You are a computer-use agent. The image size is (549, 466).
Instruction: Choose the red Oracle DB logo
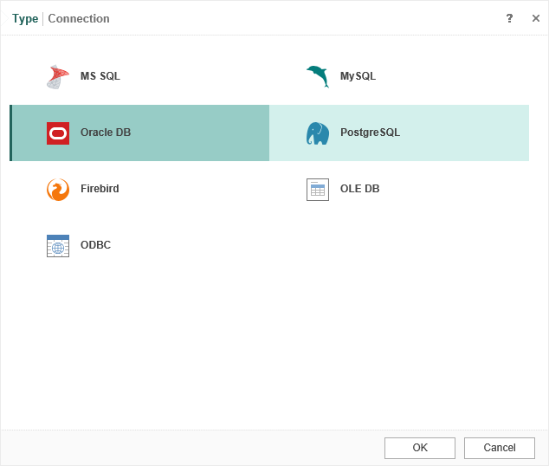click(58, 133)
